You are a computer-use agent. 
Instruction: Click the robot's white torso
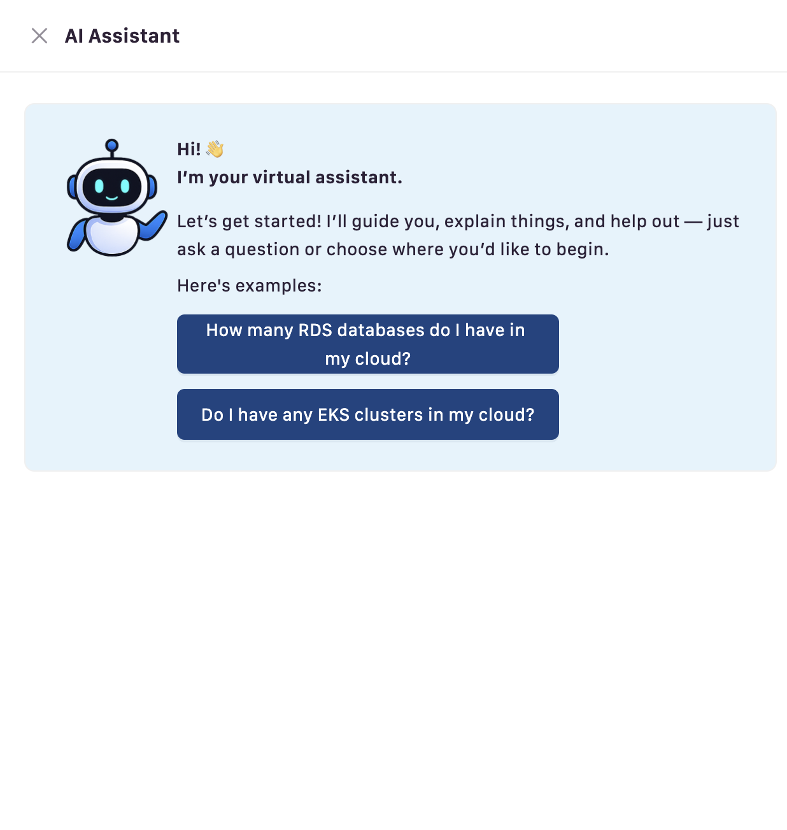[112, 237]
